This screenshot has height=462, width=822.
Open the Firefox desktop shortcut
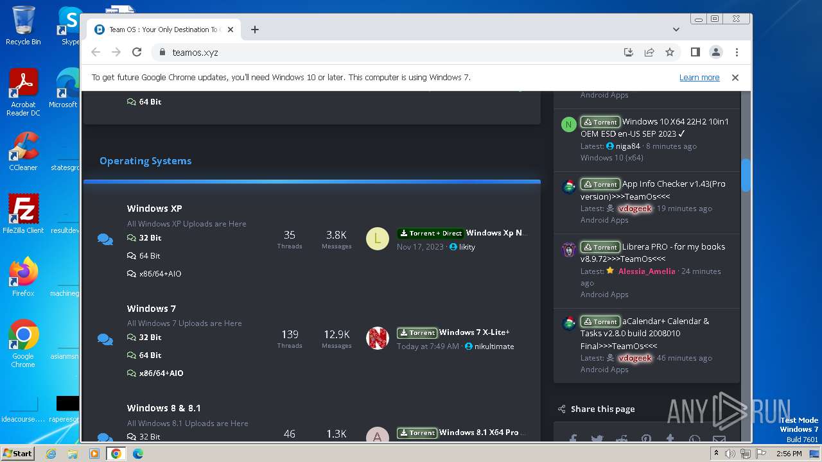click(23, 277)
